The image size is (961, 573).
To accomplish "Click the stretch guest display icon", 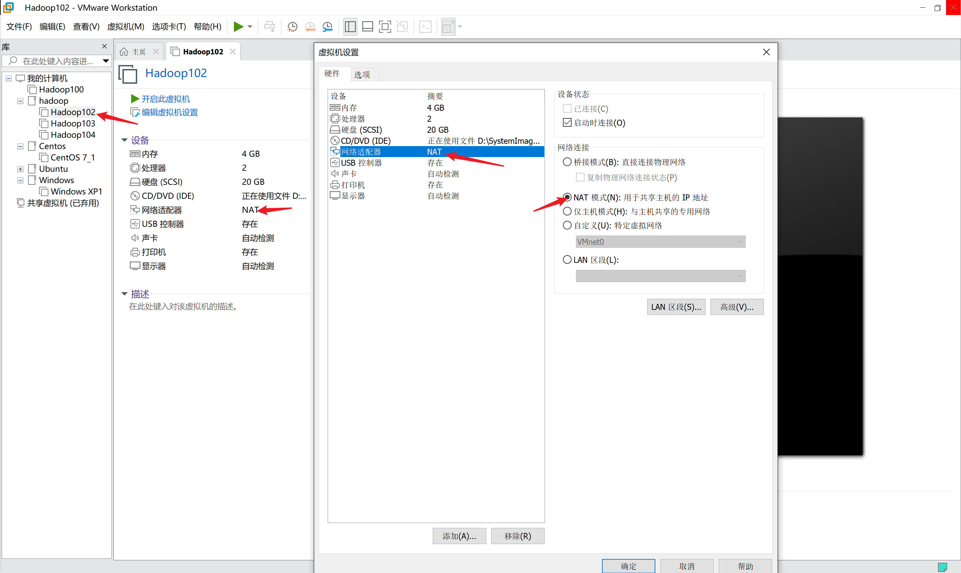I will (x=448, y=27).
